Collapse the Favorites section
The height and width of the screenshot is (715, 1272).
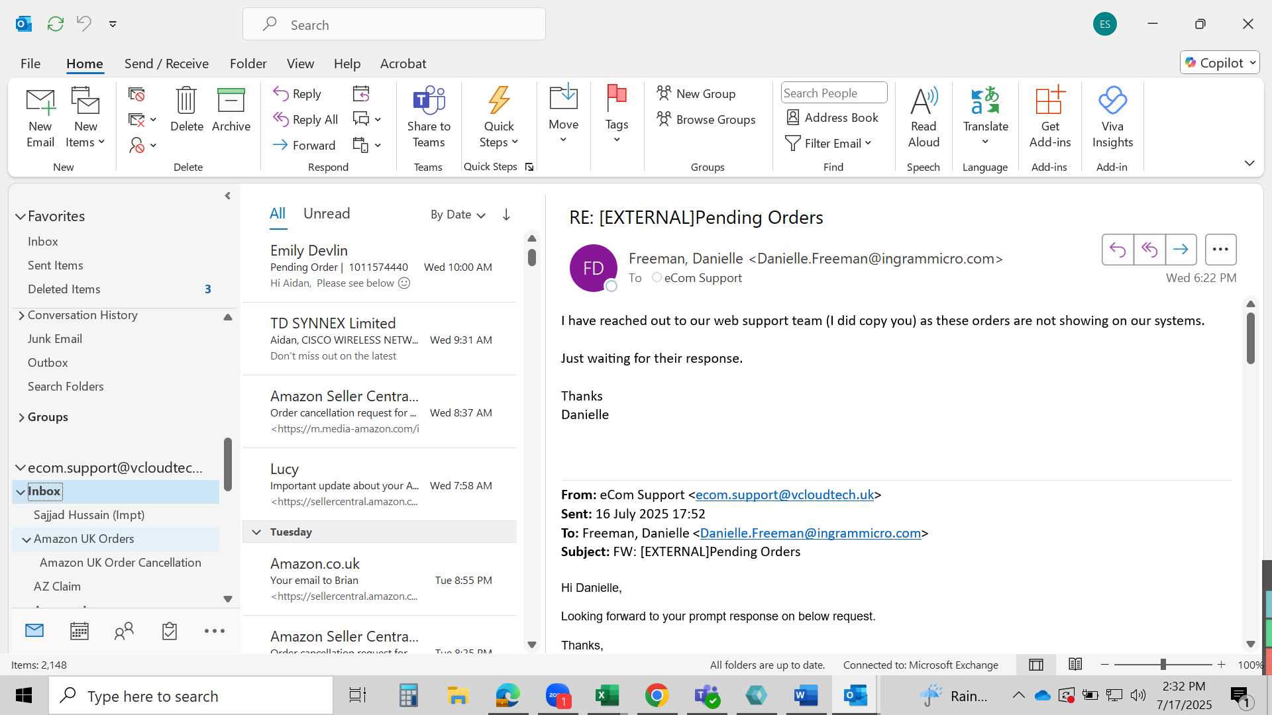(21, 216)
